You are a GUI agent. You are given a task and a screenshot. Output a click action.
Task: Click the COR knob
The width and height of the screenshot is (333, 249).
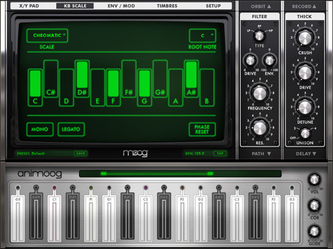[x=314, y=205]
